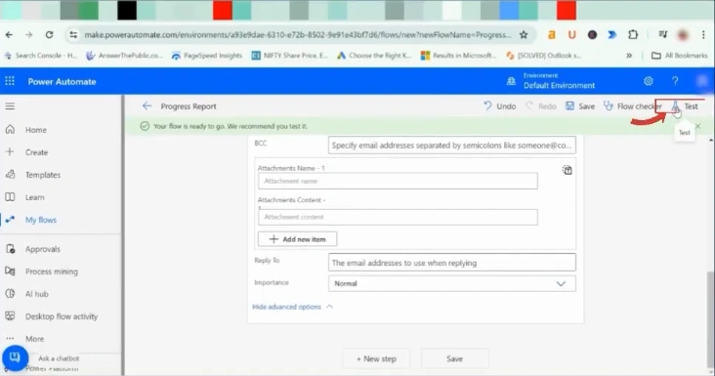The image size is (715, 376).
Task: Open the PageSpeed Insights bookmark
Action: [x=206, y=56]
